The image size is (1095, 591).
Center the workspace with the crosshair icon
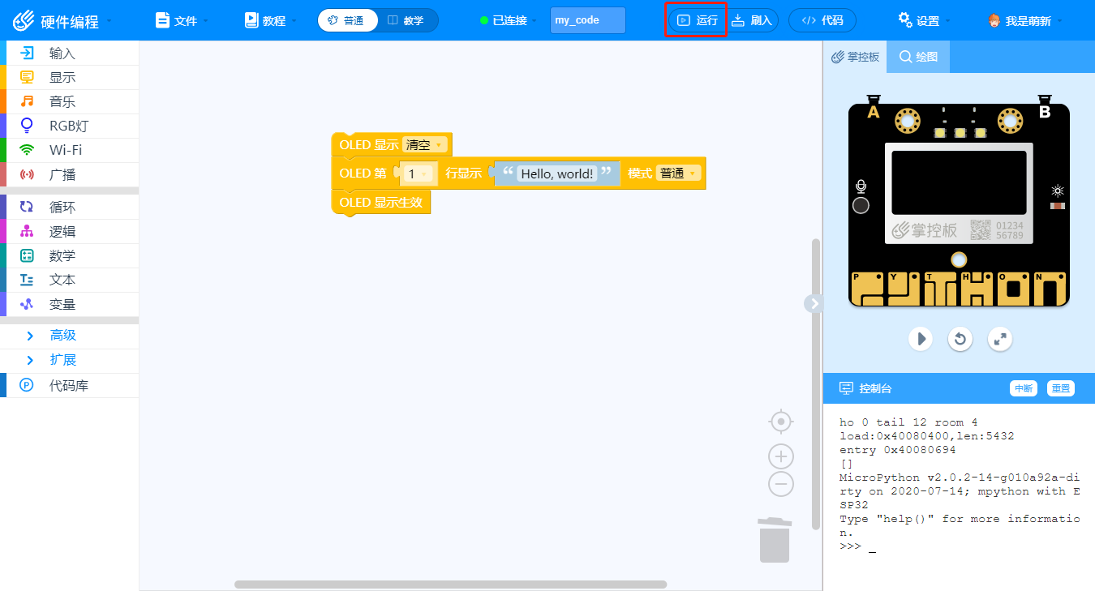pyautogui.click(x=781, y=422)
